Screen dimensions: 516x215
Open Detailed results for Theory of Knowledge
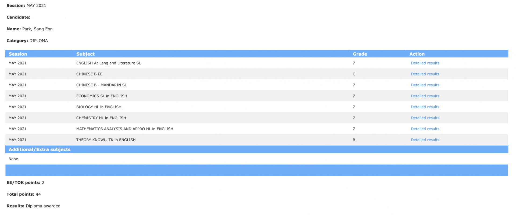click(425, 140)
